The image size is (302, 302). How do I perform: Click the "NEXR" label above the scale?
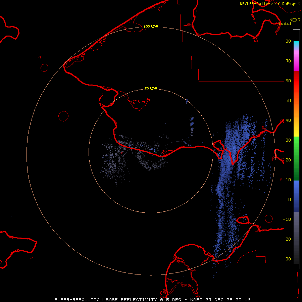coord(295,20)
